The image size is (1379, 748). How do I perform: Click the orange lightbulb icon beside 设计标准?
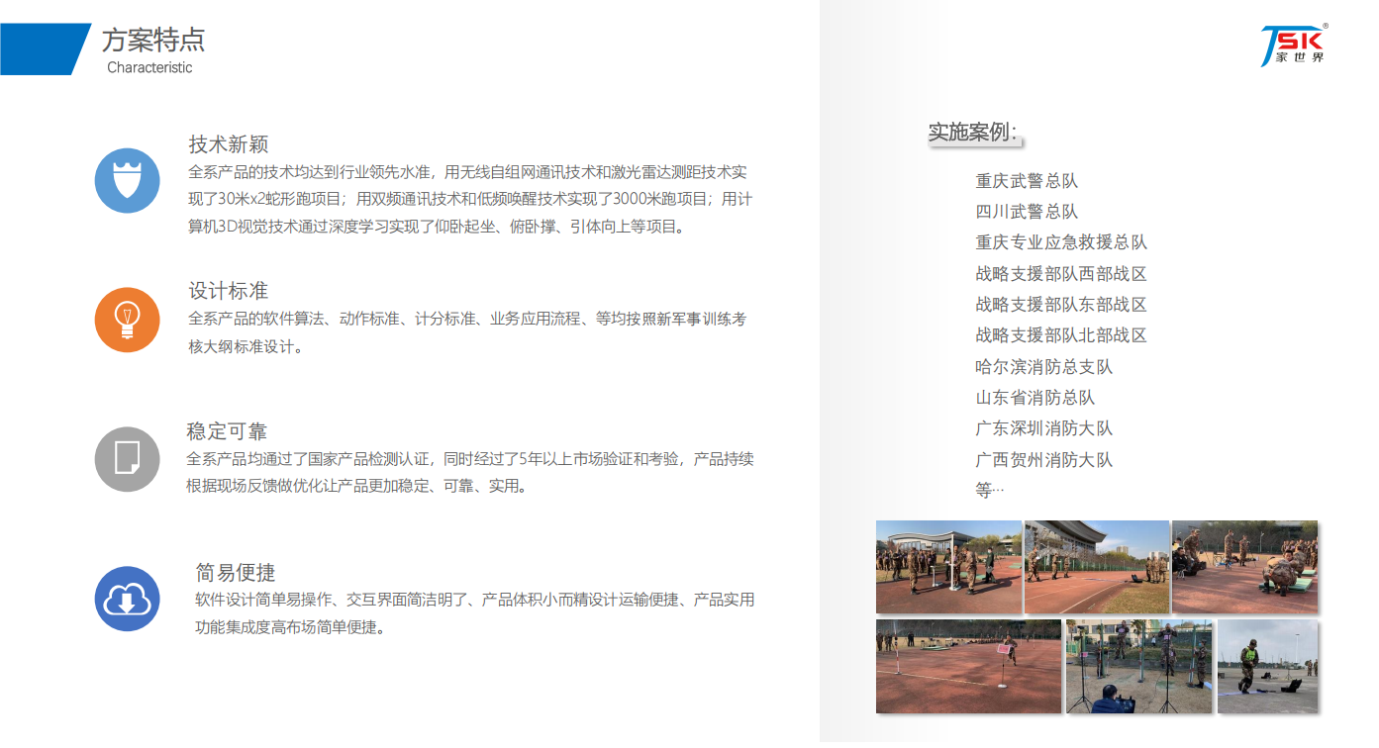[127, 319]
